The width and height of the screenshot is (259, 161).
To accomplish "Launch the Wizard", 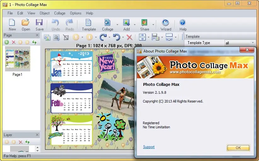I will (x=166, y=25).
